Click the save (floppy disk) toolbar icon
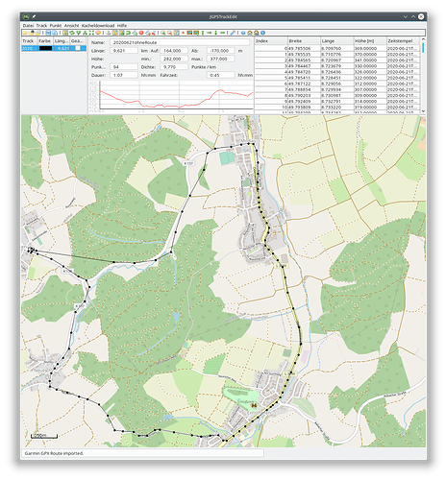The width and height of the screenshot is (446, 480). coord(48,33)
